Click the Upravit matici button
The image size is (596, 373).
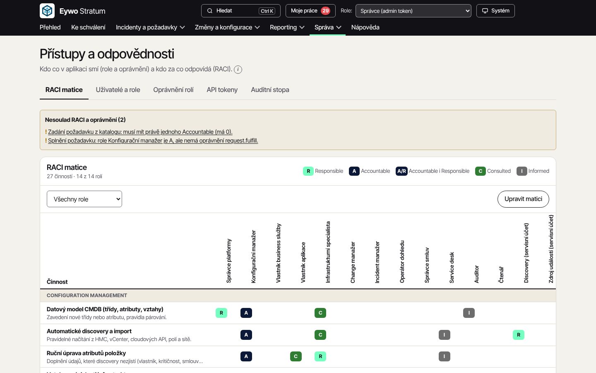coord(523,199)
